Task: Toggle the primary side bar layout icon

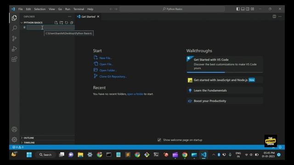Action: click(x=238, y=9)
